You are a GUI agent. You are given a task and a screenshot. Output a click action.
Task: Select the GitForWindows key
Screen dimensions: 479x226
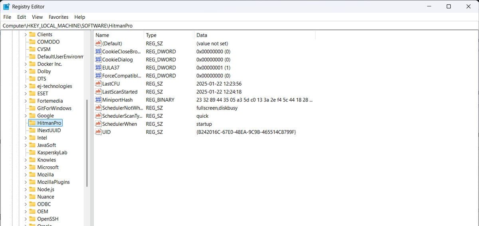[54, 108]
